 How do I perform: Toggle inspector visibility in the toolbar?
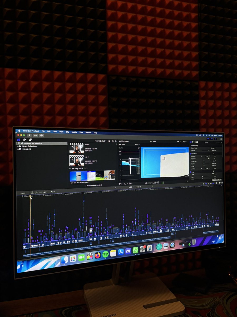[215, 139]
